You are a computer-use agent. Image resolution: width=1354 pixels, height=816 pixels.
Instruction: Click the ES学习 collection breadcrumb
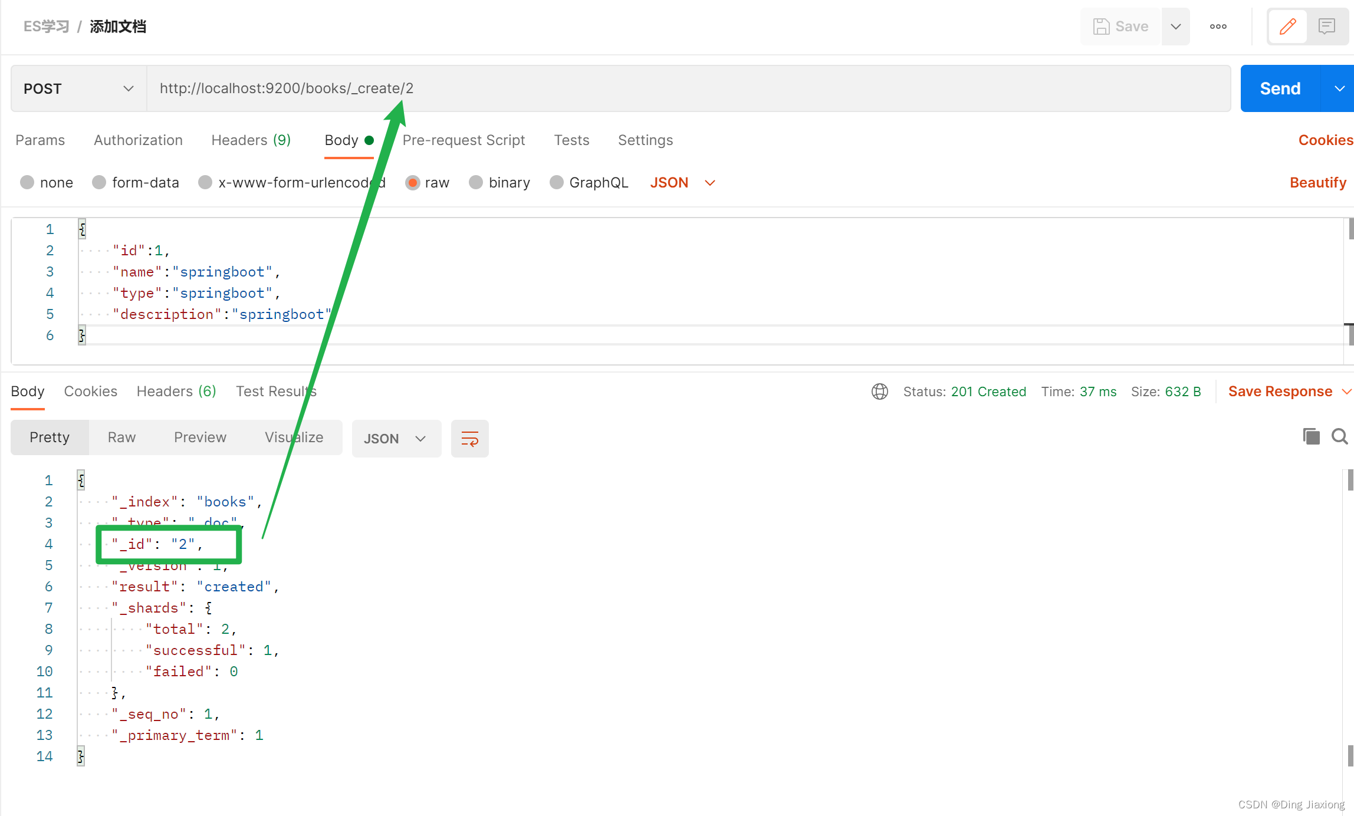pos(46,27)
